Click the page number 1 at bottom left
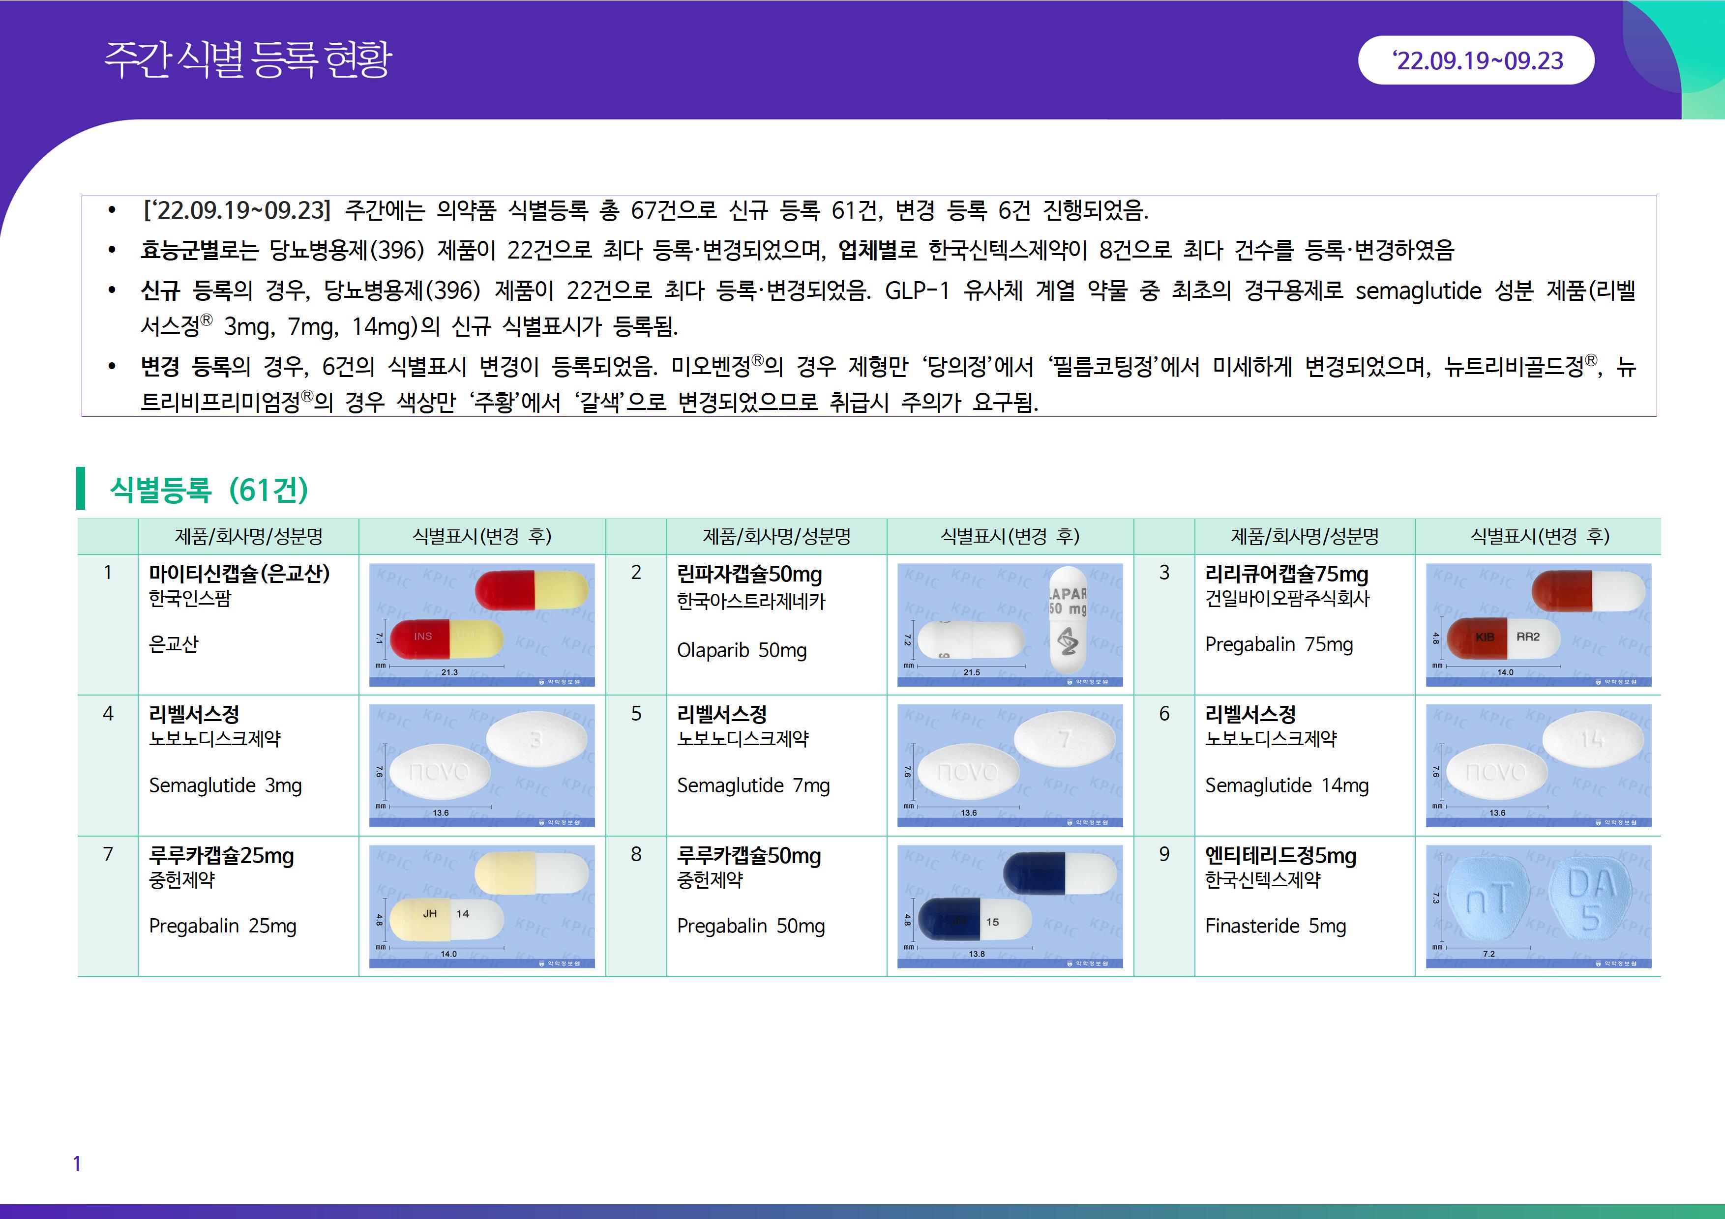Viewport: 1725px width, 1219px height. (x=77, y=1163)
